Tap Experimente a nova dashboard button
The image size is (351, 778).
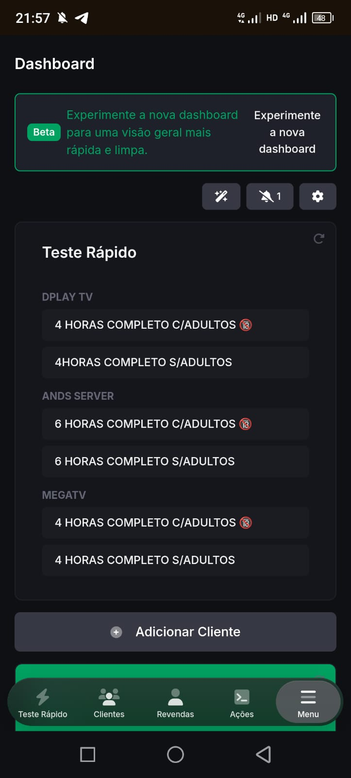[287, 132]
